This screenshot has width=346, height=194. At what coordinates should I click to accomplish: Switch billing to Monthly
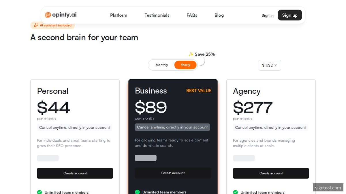pyautogui.click(x=162, y=65)
